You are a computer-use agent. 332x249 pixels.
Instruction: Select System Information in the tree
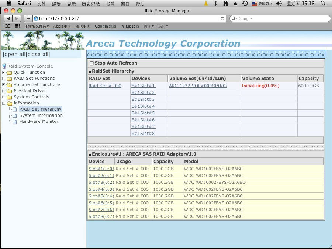(41, 115)
